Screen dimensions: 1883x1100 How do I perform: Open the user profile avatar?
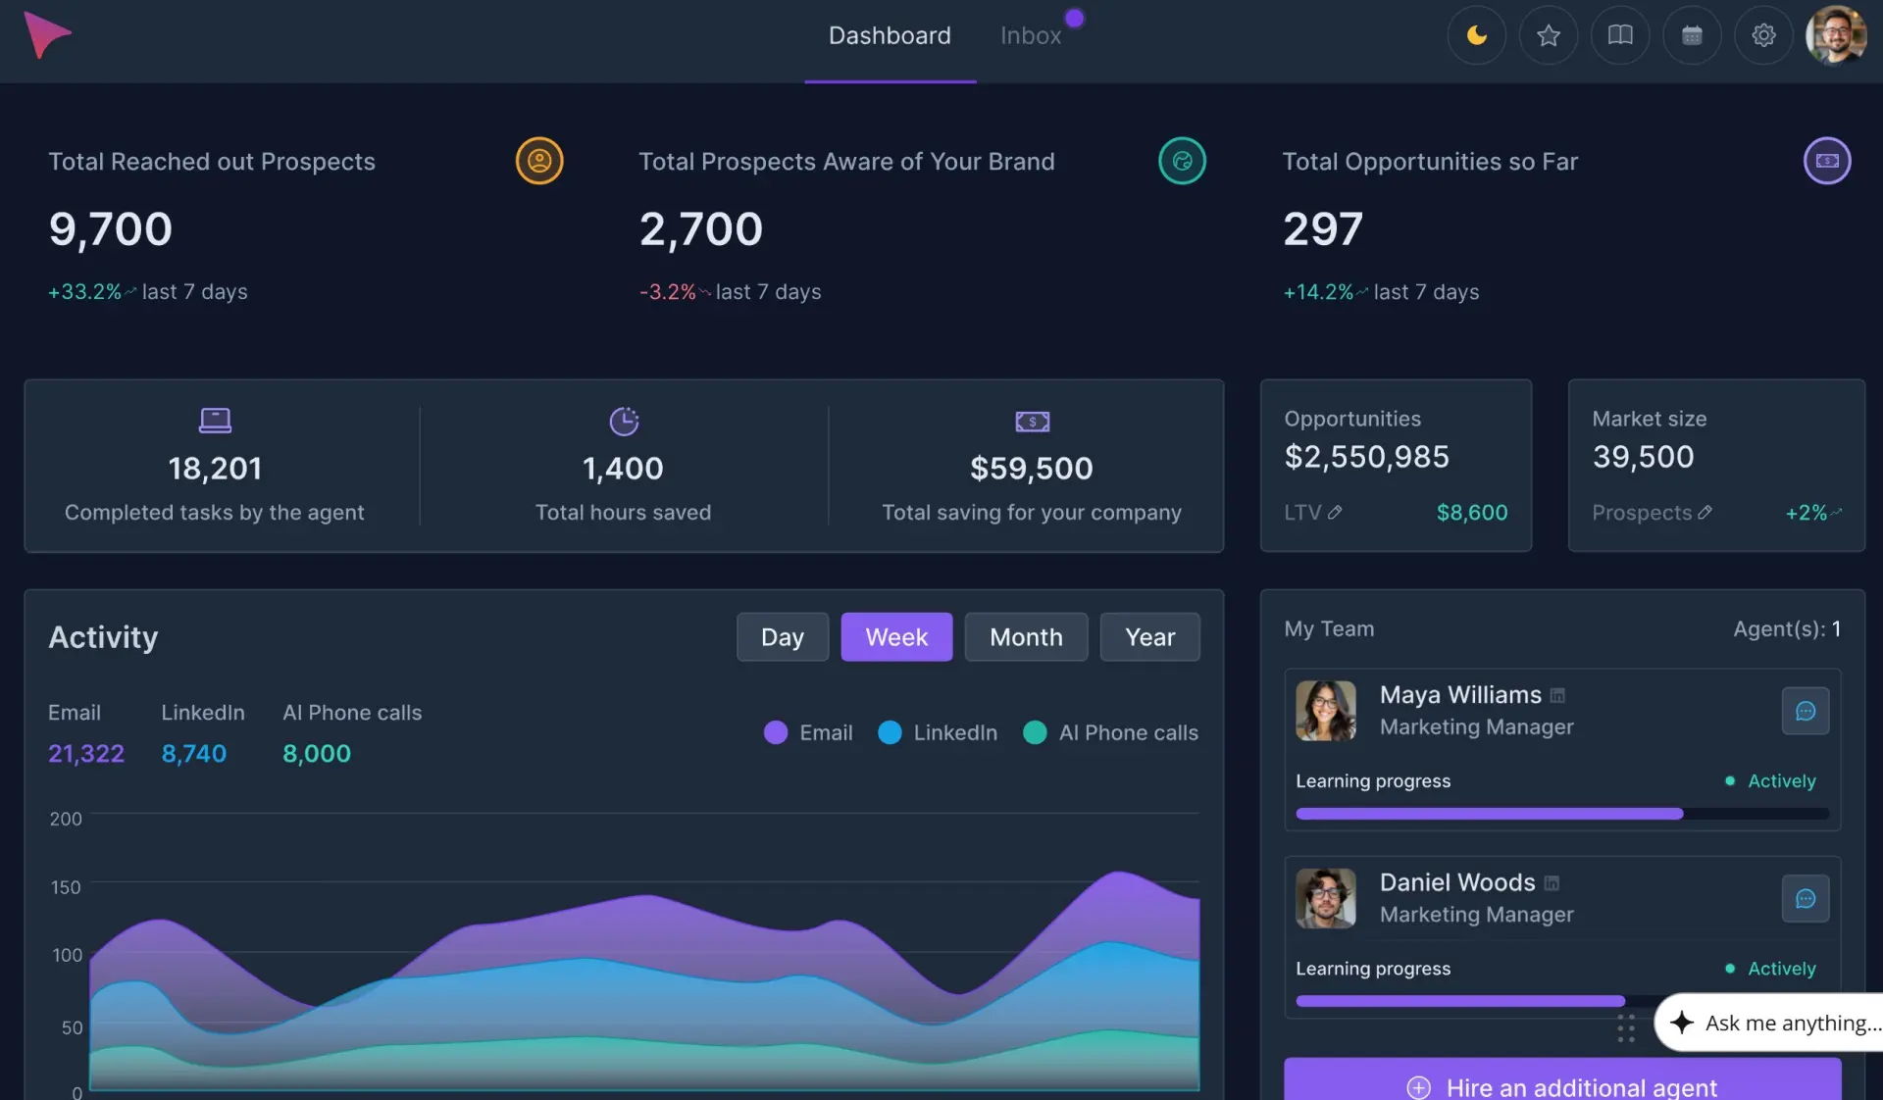click(1836, 36)
